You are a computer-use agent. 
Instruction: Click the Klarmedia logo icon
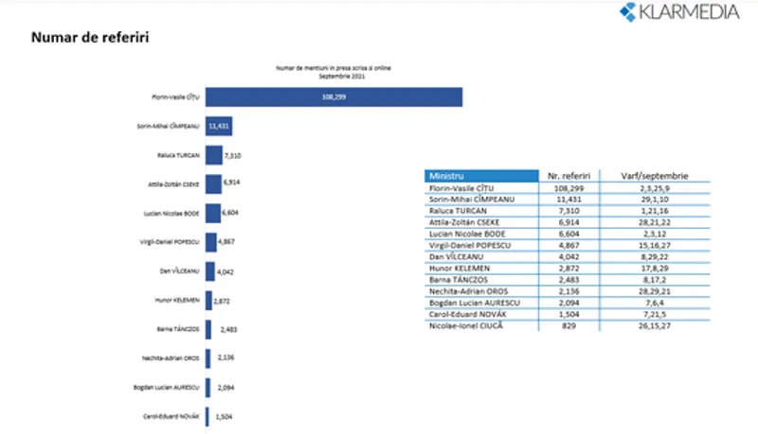pos(629,12)
